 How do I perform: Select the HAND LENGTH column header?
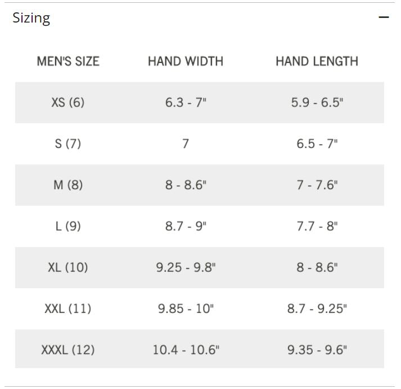coord(317,61)
